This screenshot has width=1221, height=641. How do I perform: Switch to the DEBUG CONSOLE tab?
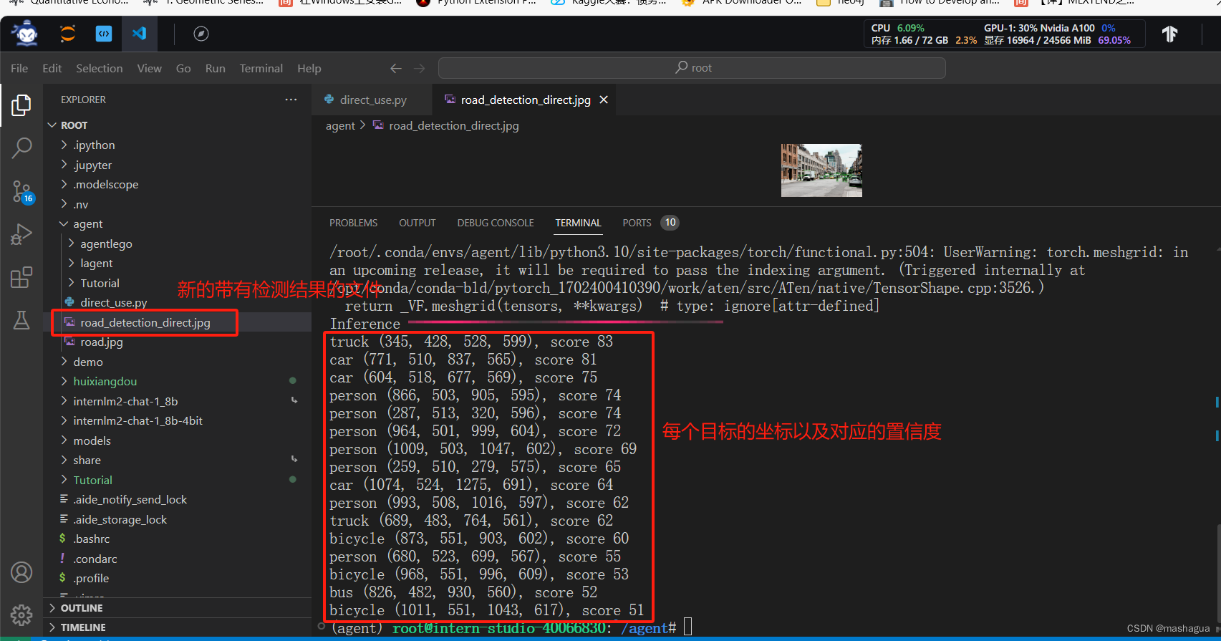pos(496,223)
